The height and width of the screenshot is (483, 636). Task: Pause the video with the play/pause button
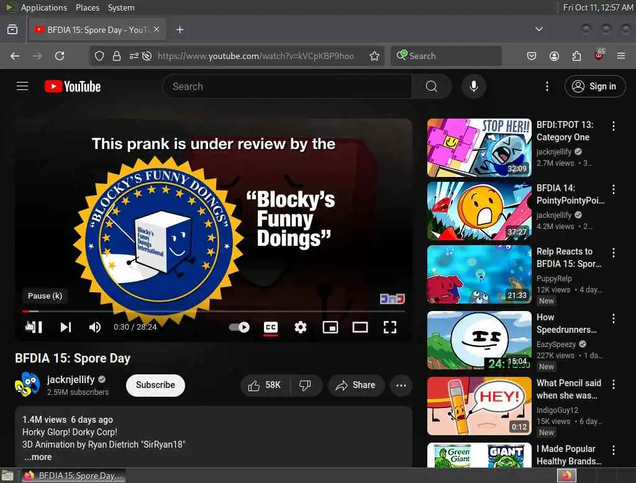tap(34, 327)
